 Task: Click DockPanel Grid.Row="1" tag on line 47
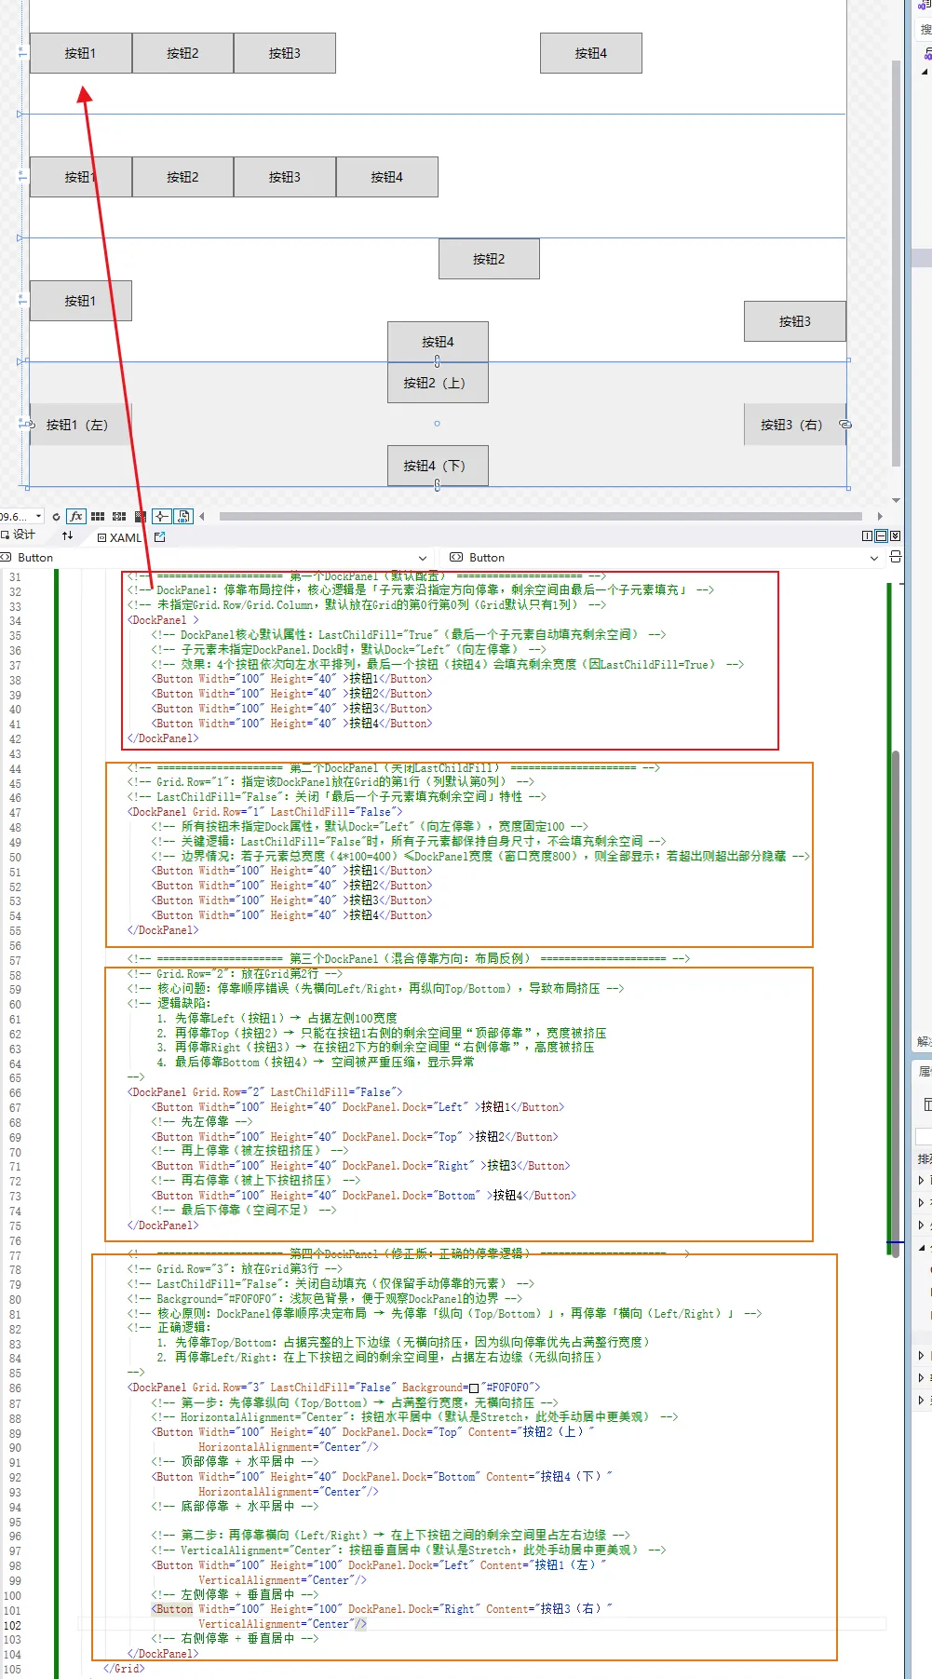265,812
